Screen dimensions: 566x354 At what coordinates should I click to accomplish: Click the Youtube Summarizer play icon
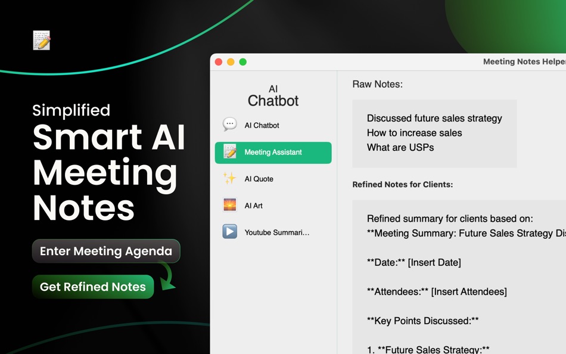(229, 232)
